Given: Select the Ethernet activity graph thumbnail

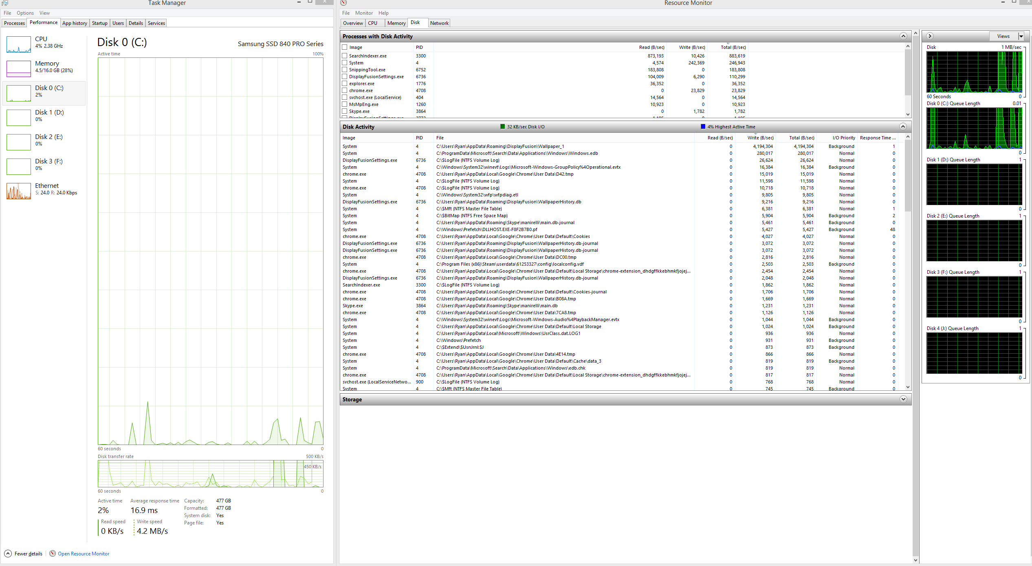Looking at the screenshot, I should pyautogui.click(x=19, y=191).
